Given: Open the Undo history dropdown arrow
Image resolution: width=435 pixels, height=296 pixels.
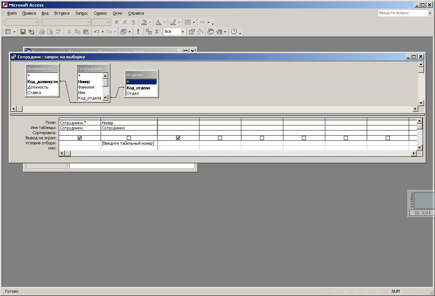Looking at the screenshot, I should tap(103, 32).
